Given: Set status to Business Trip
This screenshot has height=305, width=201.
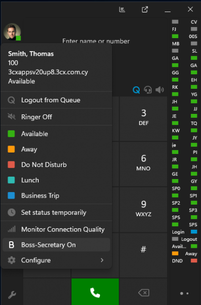Looking at the screenshot, I should (56, 196).
